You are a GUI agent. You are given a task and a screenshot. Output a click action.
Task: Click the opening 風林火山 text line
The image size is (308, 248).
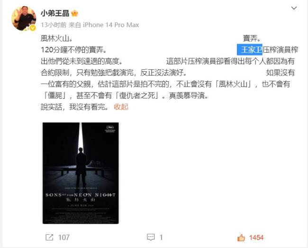56,38
